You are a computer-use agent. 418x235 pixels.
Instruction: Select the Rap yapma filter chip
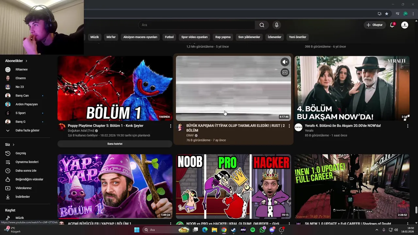point(223,37)
